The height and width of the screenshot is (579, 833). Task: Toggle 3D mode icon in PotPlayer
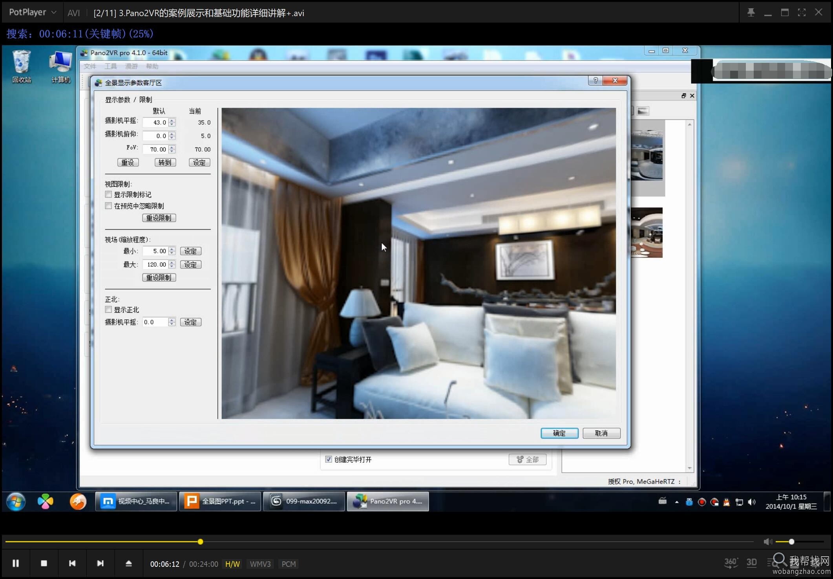click(x=751, y=563)
